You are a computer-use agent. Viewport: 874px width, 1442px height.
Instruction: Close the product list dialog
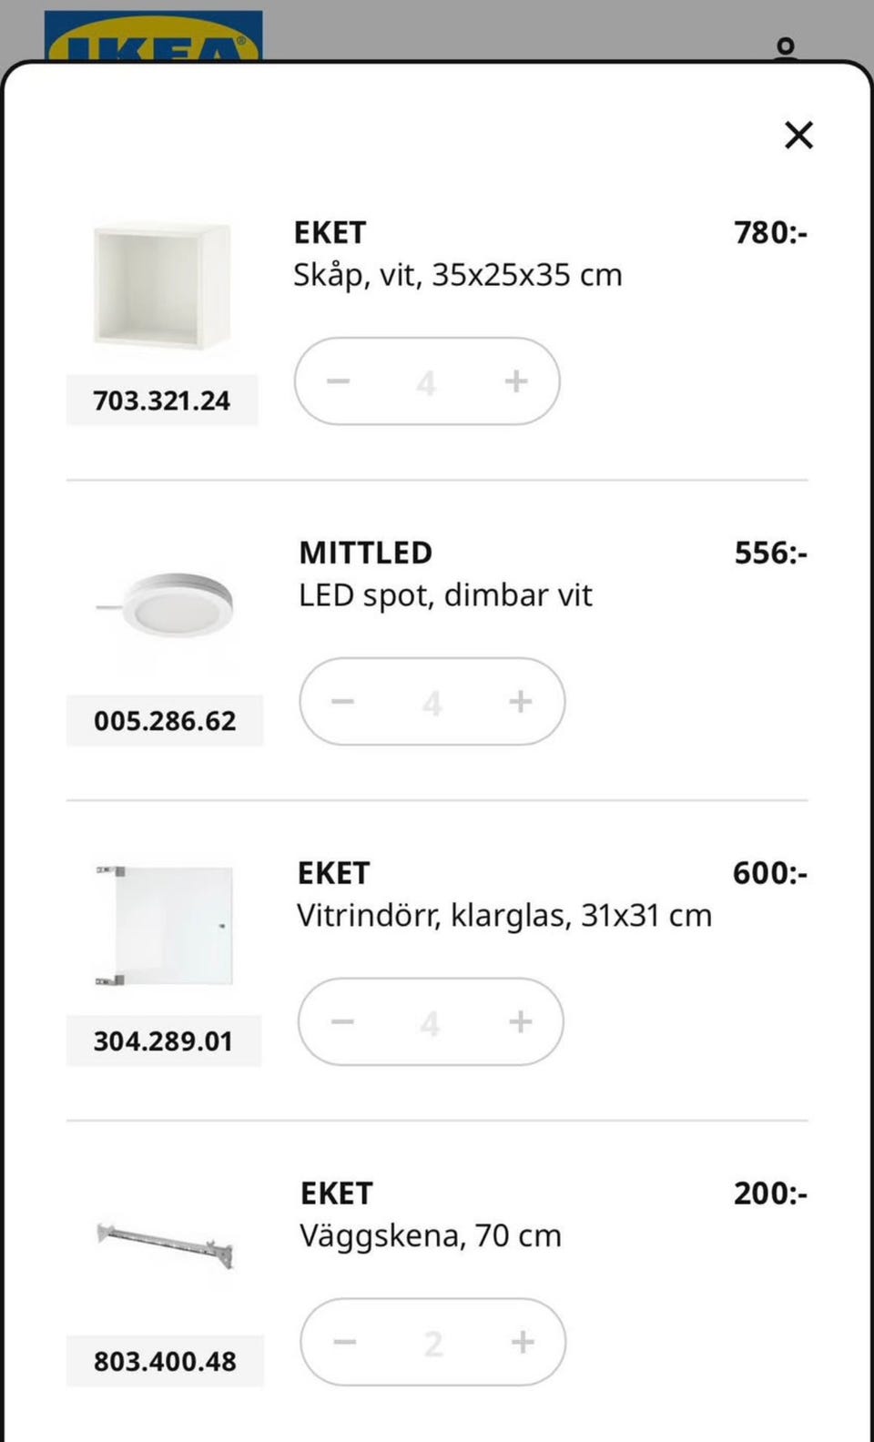tap(798, 135)
